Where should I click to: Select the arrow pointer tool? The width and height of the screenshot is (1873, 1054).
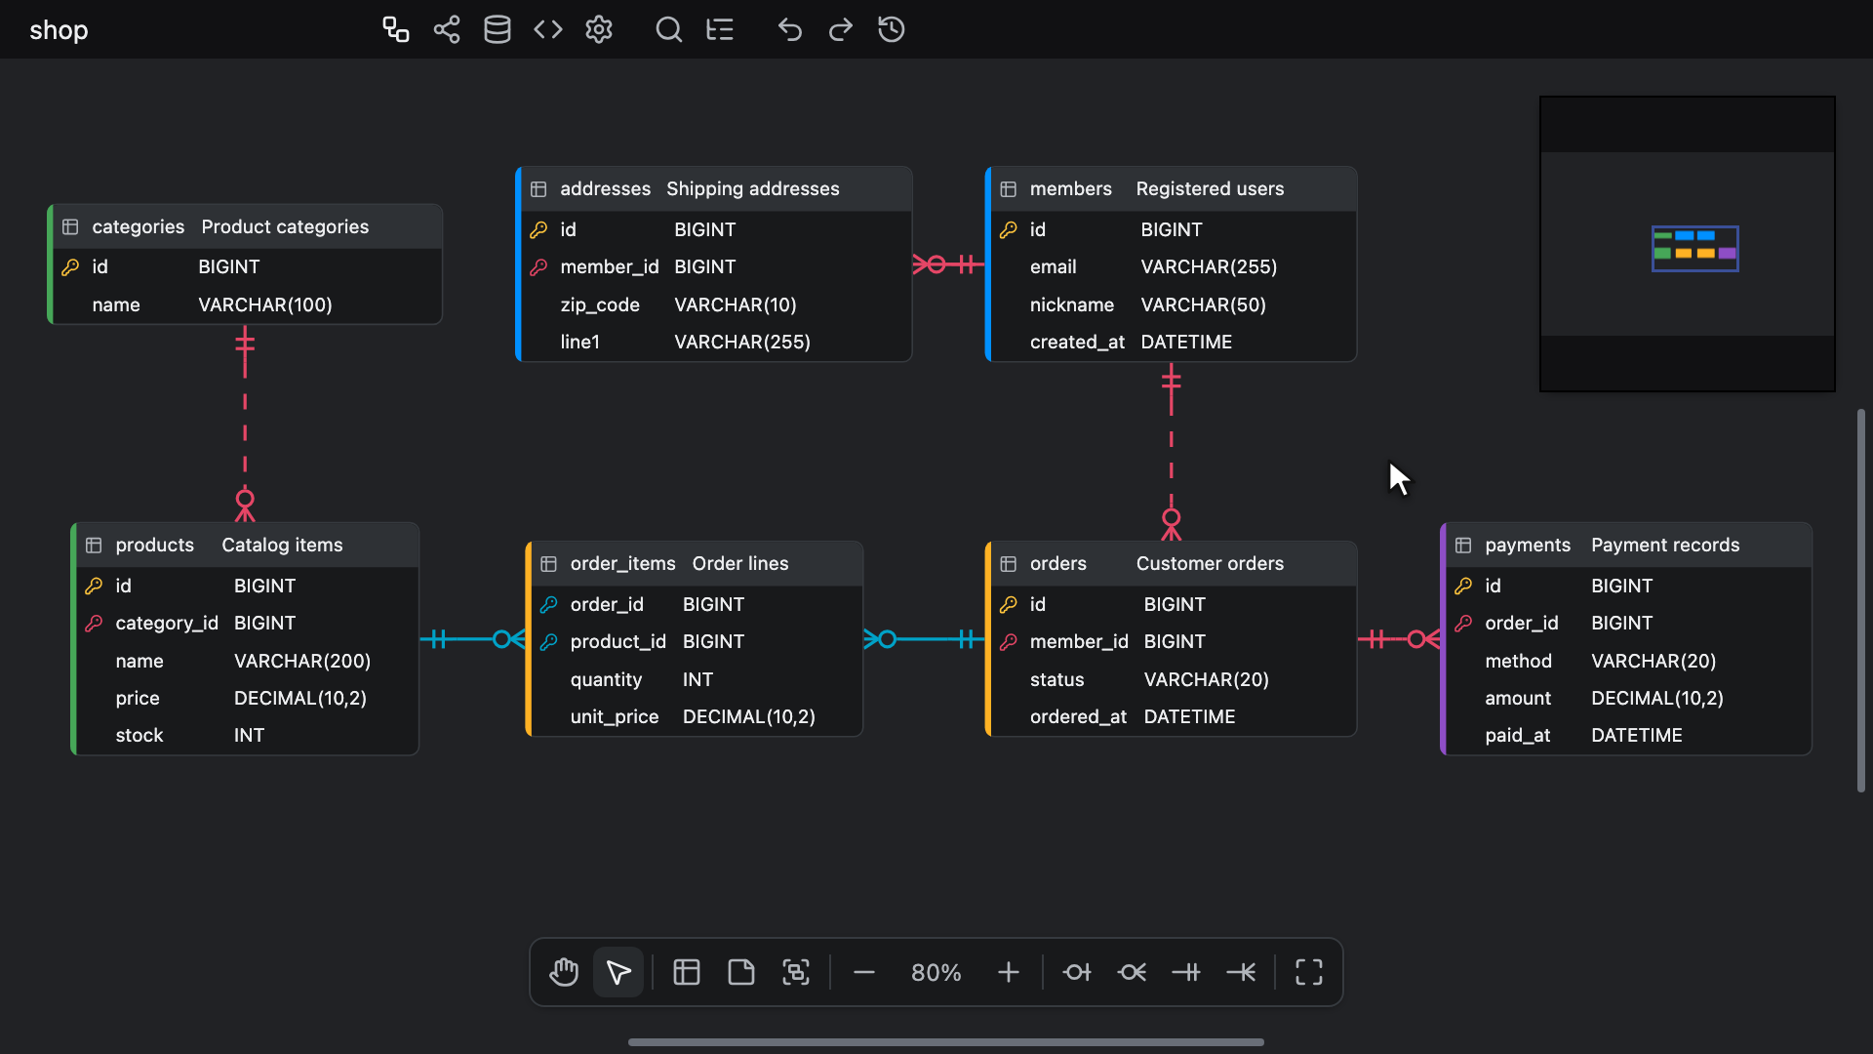618,972
